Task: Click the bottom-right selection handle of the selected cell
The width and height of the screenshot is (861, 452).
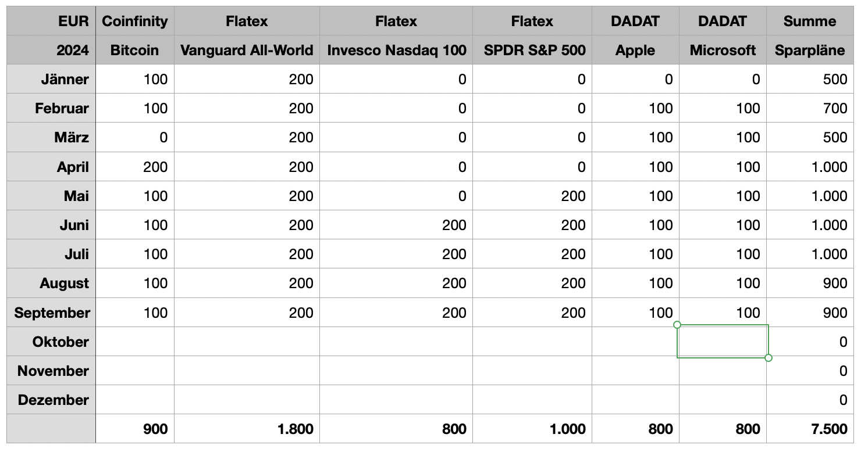Action: (x=769, y=358)
